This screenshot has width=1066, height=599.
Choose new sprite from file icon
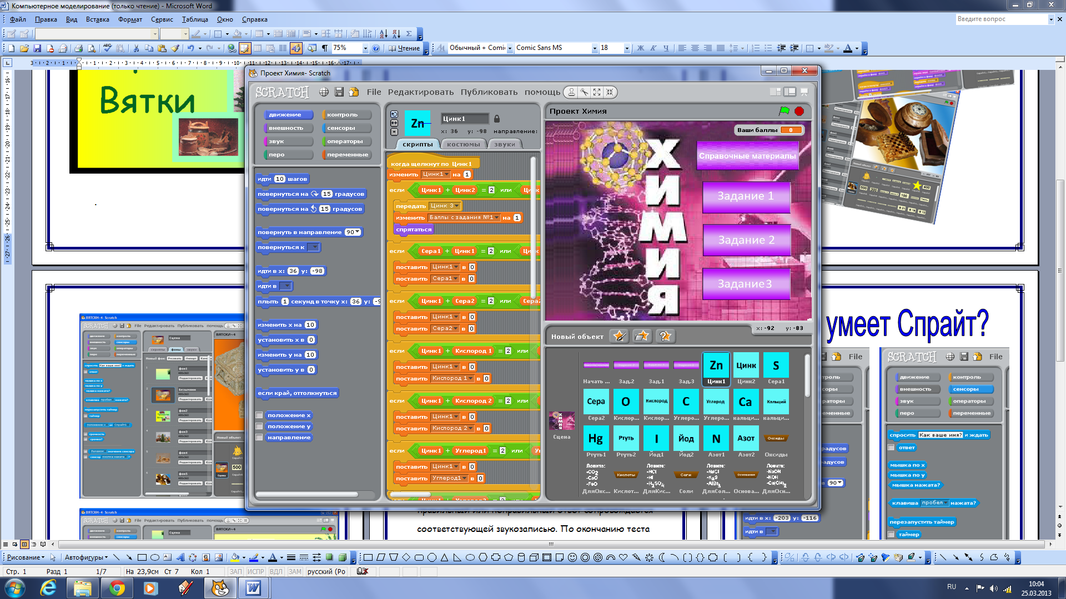click(x=642, y=336)
